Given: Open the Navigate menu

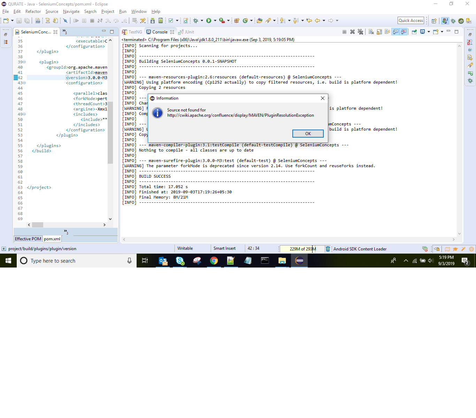Looking at the screenshot, I should point(71,11).
